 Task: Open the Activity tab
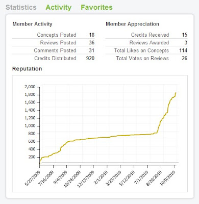(59, 8)
